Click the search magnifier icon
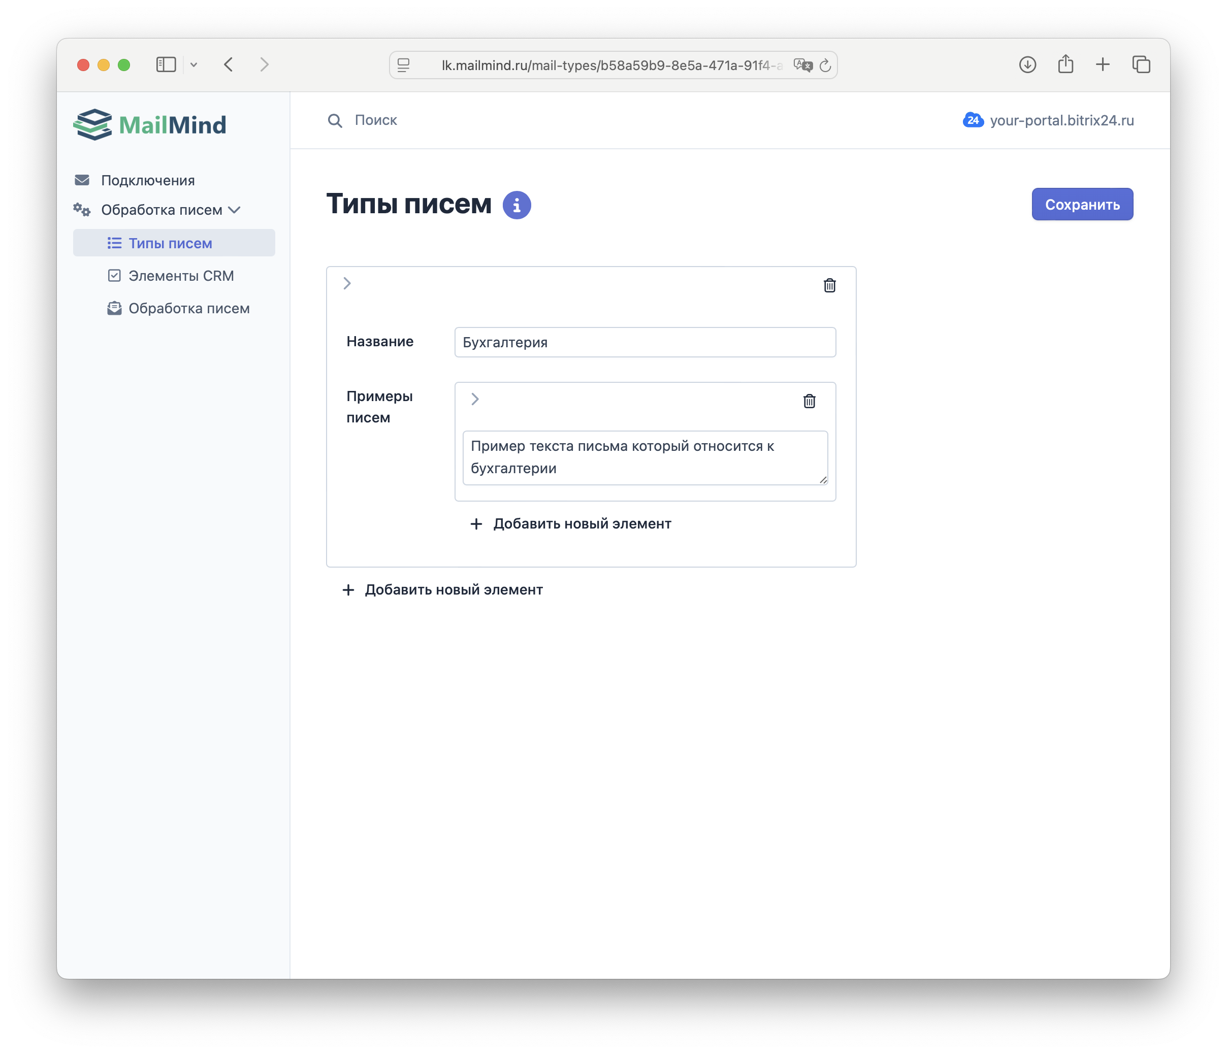This screenshot has height=1054, width=1227. click(335, 121)
